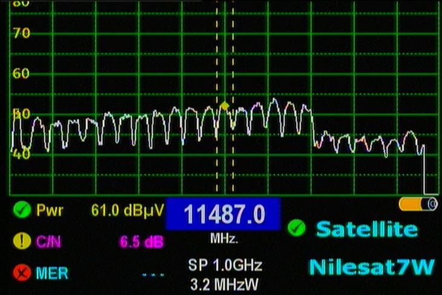Viewport: 442px width, 295px height.
Task: Click the battery level indicator icon
Action: click(418, 204)
